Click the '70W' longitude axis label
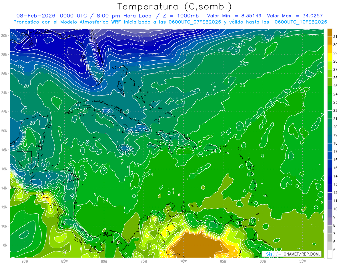This screenshot has height=265, width=343. click(x=184, y=261)
